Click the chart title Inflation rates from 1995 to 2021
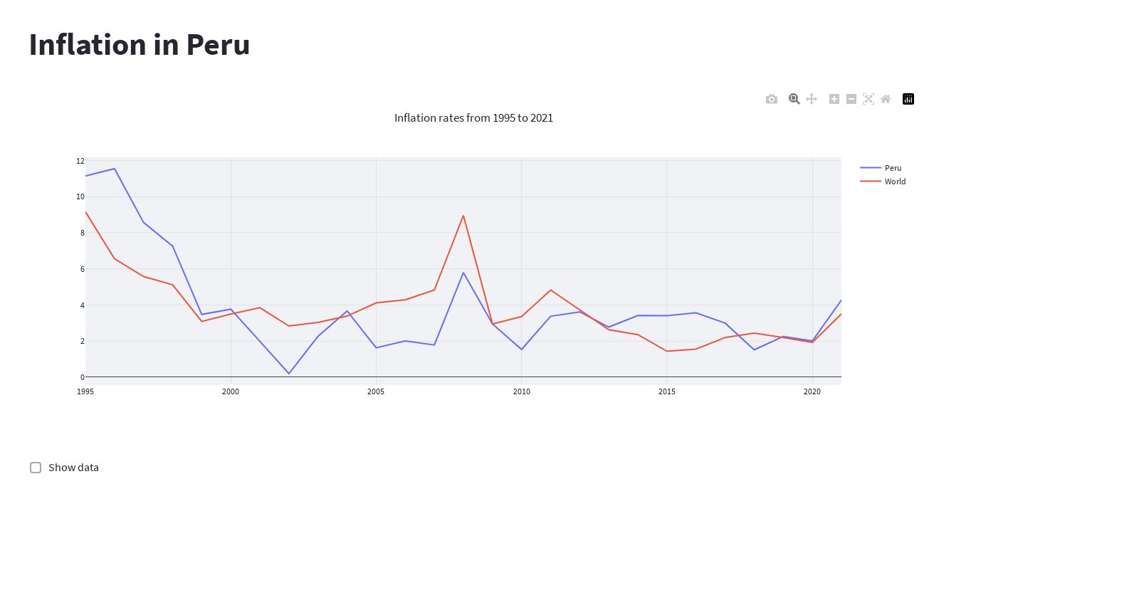The width and height of the screenshot is (1139, 595). 473,118
